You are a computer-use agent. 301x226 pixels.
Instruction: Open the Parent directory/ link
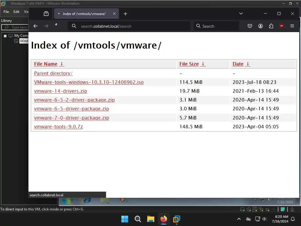tap(53, 73)
